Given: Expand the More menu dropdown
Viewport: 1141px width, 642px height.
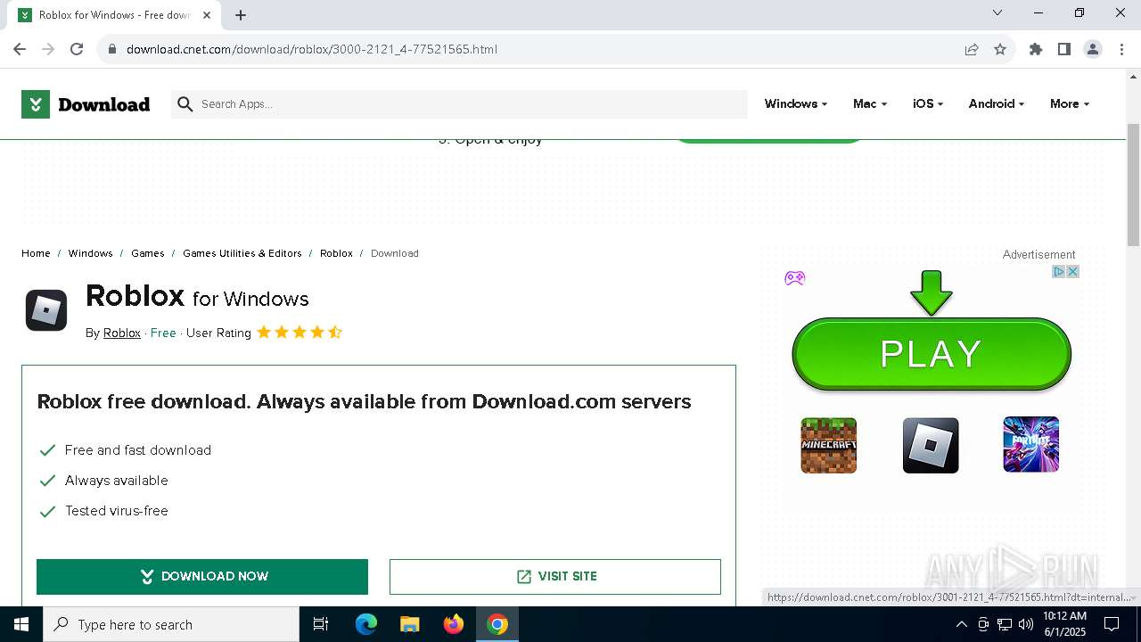Looking at the screenshot, I should [1070, 104].
